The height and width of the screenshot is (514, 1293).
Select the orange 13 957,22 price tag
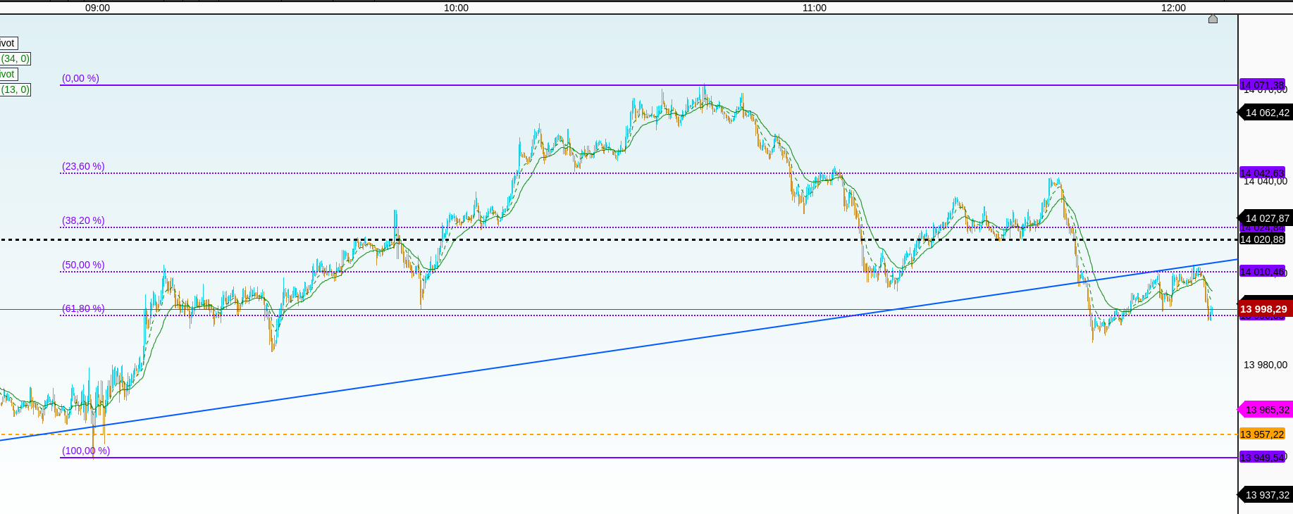(x=1262, y=434)
